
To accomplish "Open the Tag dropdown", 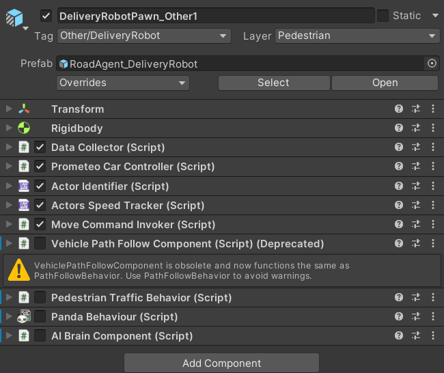I will tap(144, 36).
